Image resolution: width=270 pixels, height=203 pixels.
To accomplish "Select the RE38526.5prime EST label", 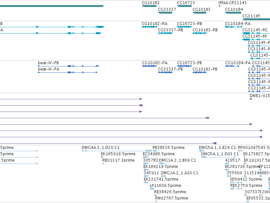I will [x=168, y=148].
